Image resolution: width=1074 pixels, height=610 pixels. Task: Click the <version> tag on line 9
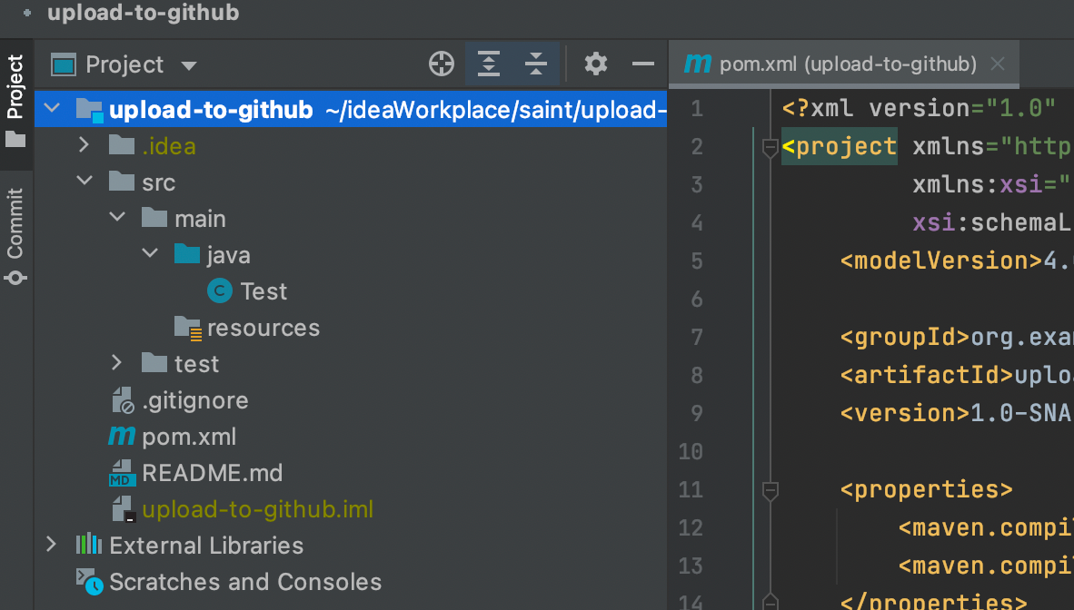pos(905,414)
